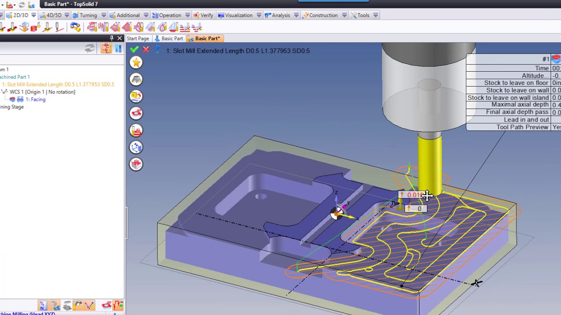The width and height of the screenshot is (561, 315).
Task: Select the binoculars search tool
Action: coord(75,27)
